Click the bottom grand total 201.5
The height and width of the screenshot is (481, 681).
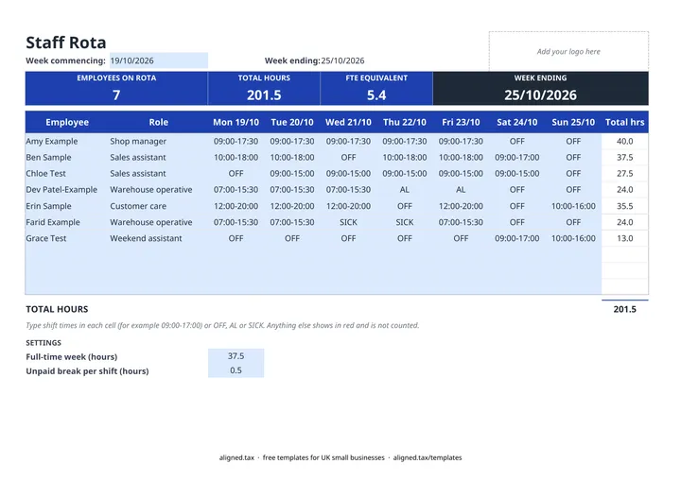625,309
